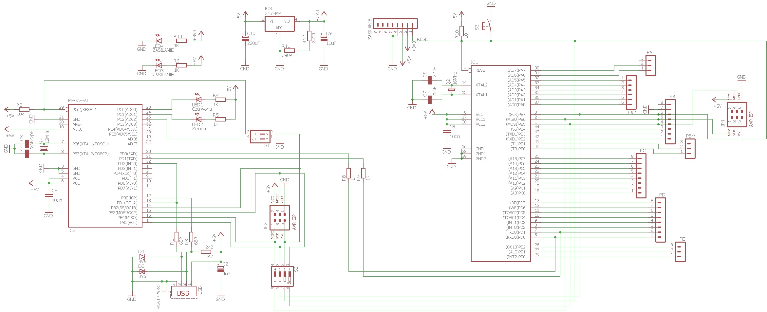Image resolution: width=767 pixels, height=312 pixels.
Task: Select the R10 10K pull-up resistor
Action: click(x=461, y=31)
